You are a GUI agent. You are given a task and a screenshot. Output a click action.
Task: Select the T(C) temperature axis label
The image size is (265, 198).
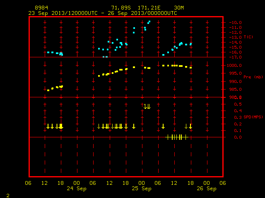(248, 37)
